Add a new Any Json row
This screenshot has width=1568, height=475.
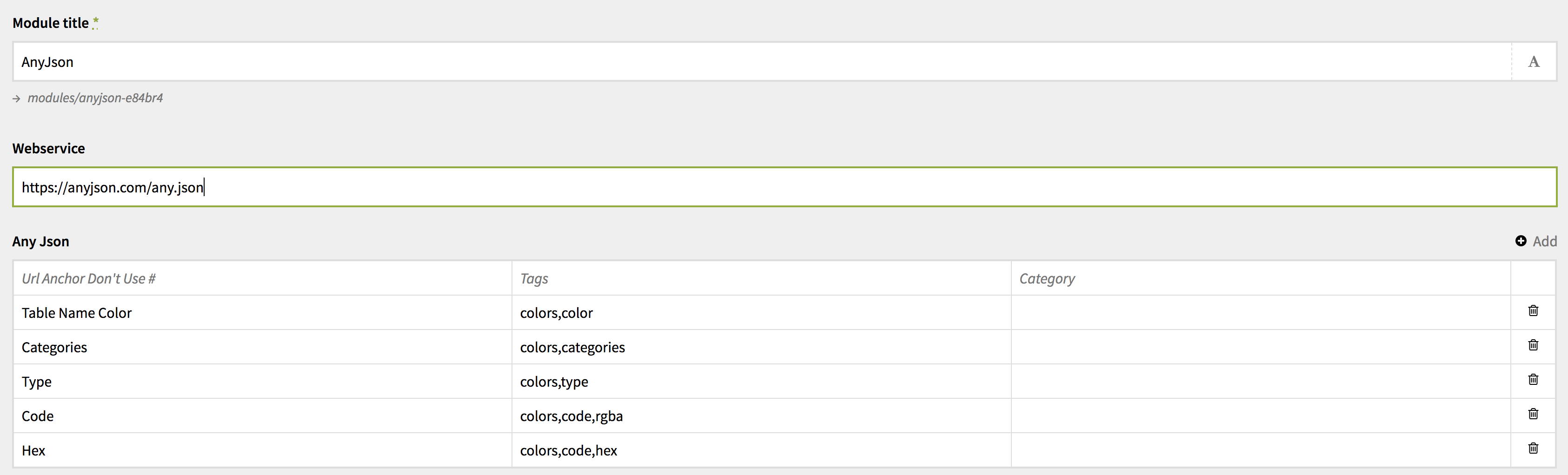1544,242
